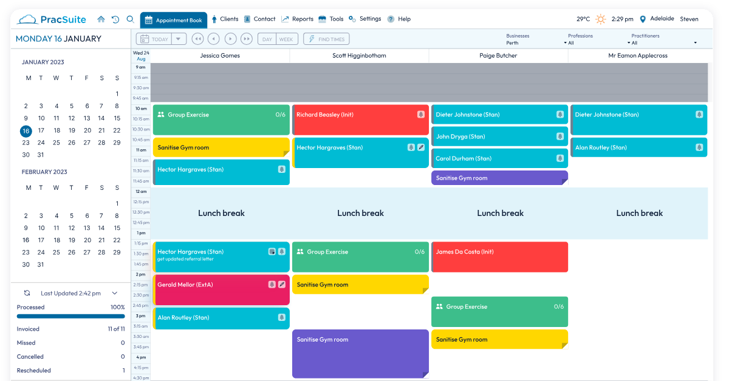The width and height of the screenshot is (729, 381).
Task: Open the search magnifier icon
Action: (x=130, y=19)
